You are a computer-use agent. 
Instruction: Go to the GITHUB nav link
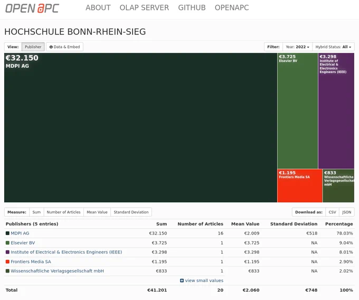[192, 7]
